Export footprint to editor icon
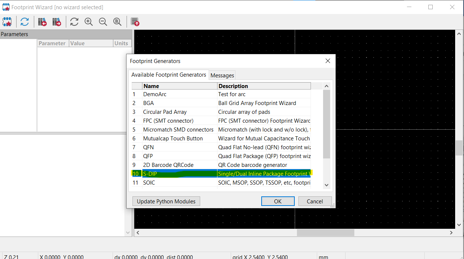Viewport: 464px width, 259px height. tap(135, 22)
